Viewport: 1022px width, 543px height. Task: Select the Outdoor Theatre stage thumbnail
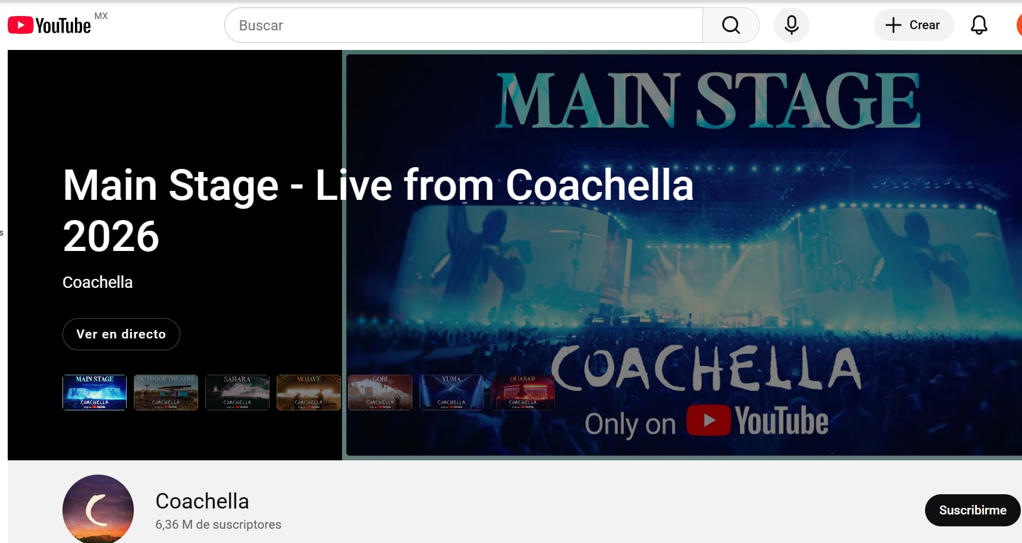(x=166, y=393)
